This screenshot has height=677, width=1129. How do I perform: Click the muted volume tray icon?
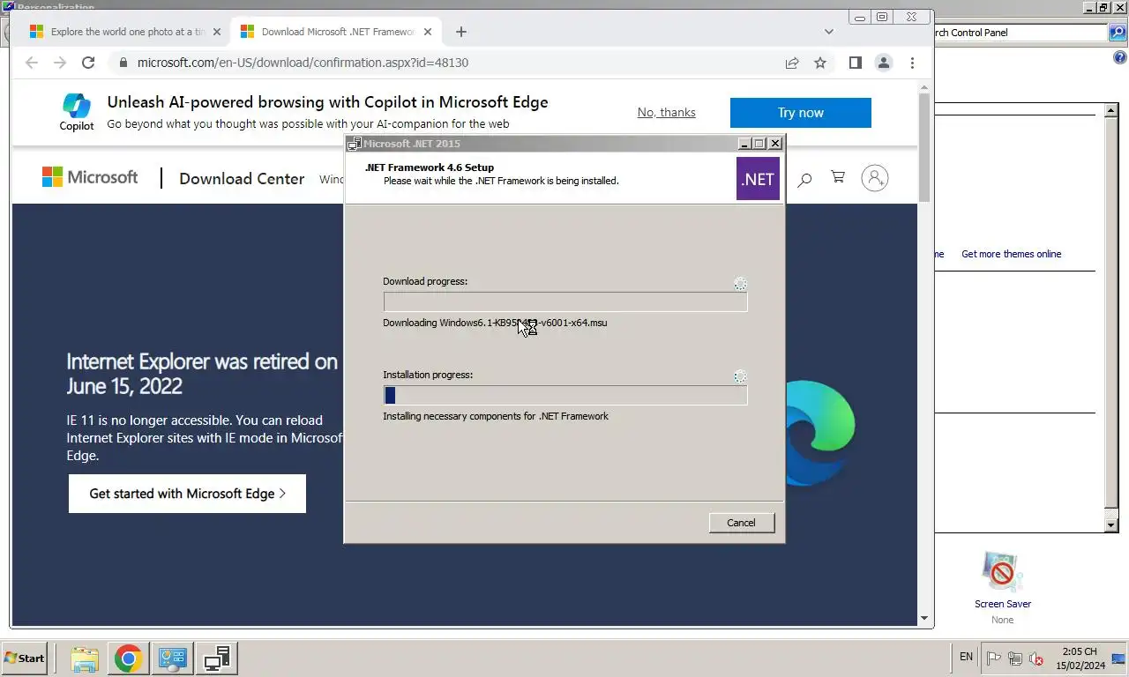[x=1036, y=658]
